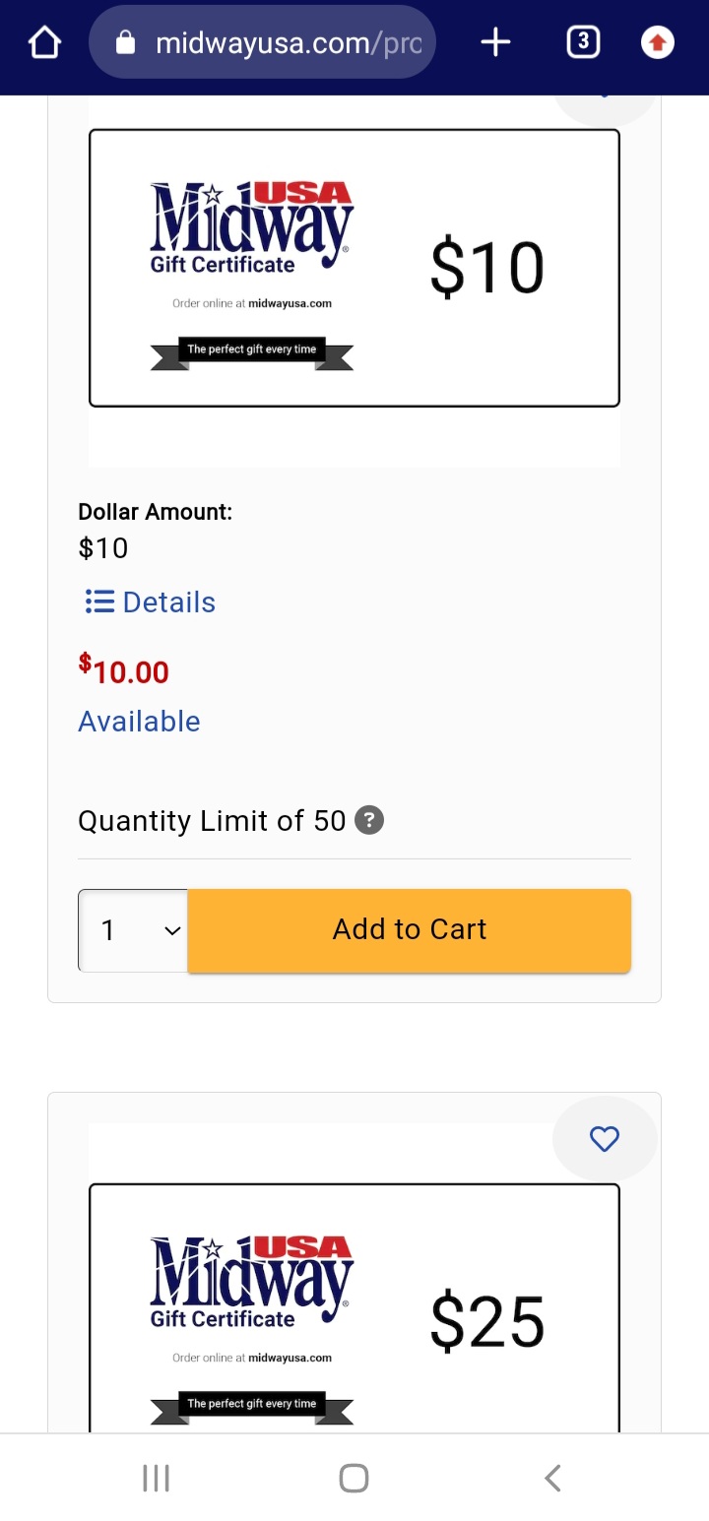709x1521 pixels.
Task: Tap the red browser update arrow icon
Action: 658,42
